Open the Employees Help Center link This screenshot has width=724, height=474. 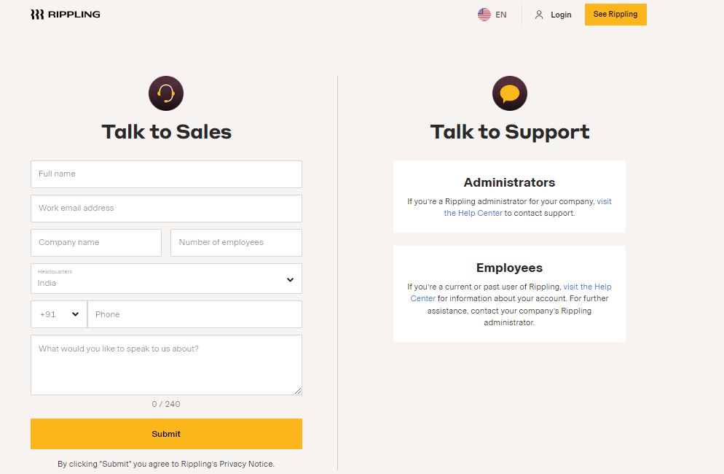pos(511,292)
